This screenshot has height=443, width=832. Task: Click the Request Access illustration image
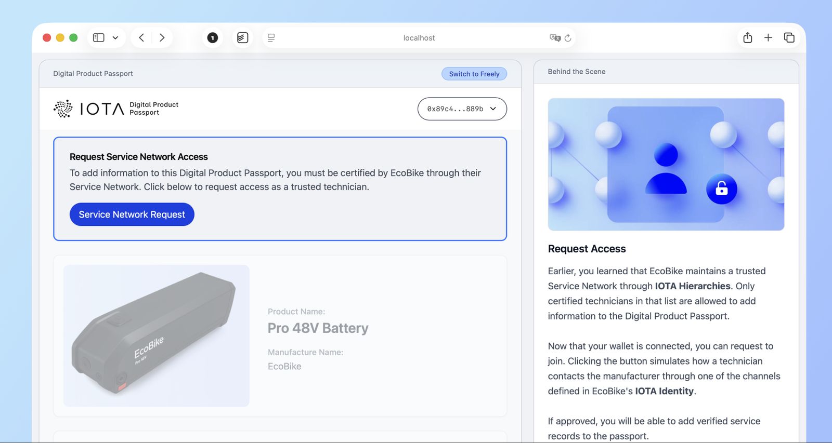point(666,165)
